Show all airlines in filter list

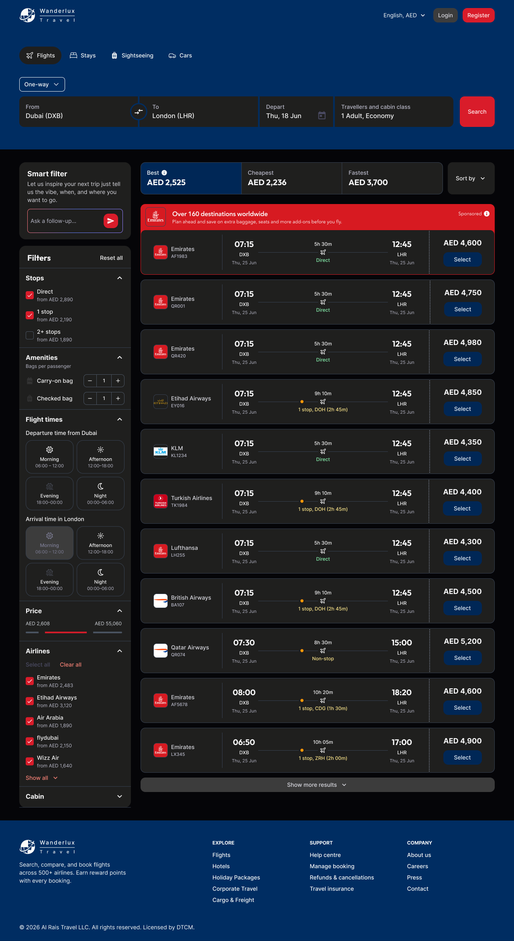42,778
